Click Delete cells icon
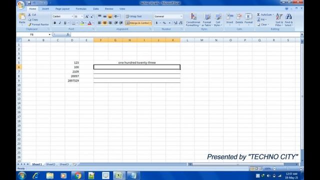The height and width of the screenshot is (180, 320). coord(239,16)
